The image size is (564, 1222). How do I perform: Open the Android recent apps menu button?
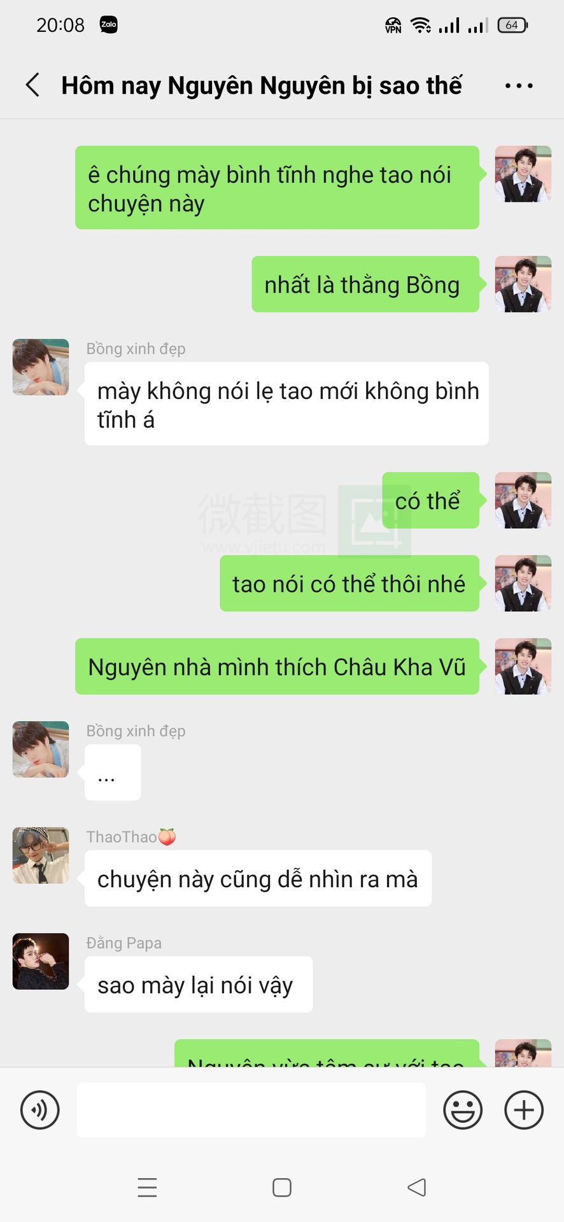[x=147, y=1188]
